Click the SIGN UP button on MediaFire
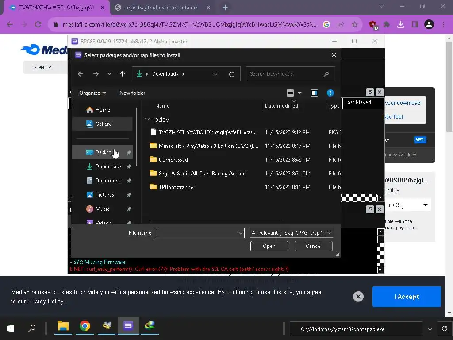This screenshot has width=453, height=340. (42, 67)
